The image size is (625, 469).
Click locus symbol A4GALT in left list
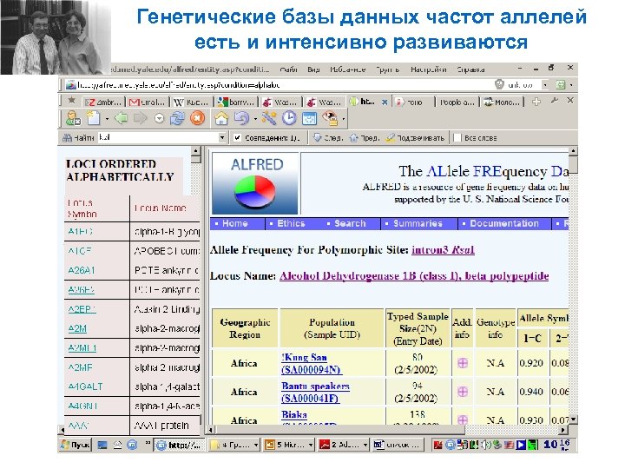pos(85,386)
